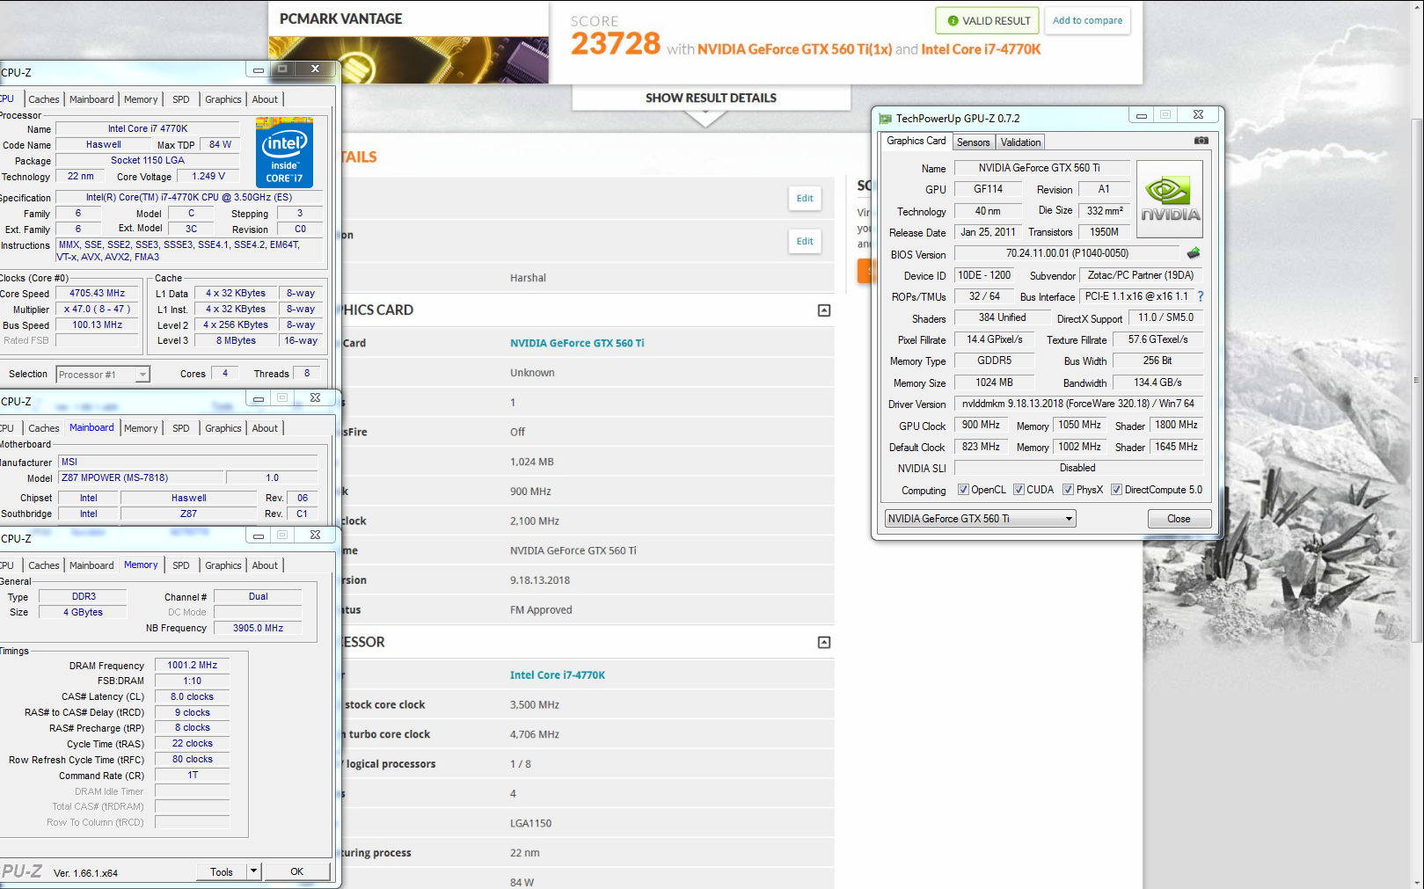Click the GPU-Z screenshot camera icon
Viewport: 1424px width, 889px height.
coord(1201,141)
